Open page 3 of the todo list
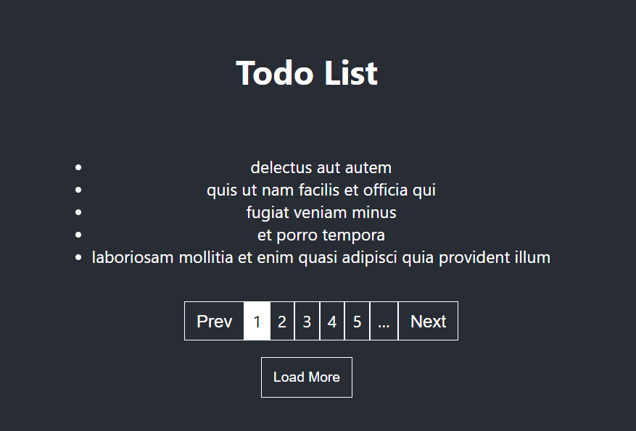 pyautogui.click(x=307, y=321)
